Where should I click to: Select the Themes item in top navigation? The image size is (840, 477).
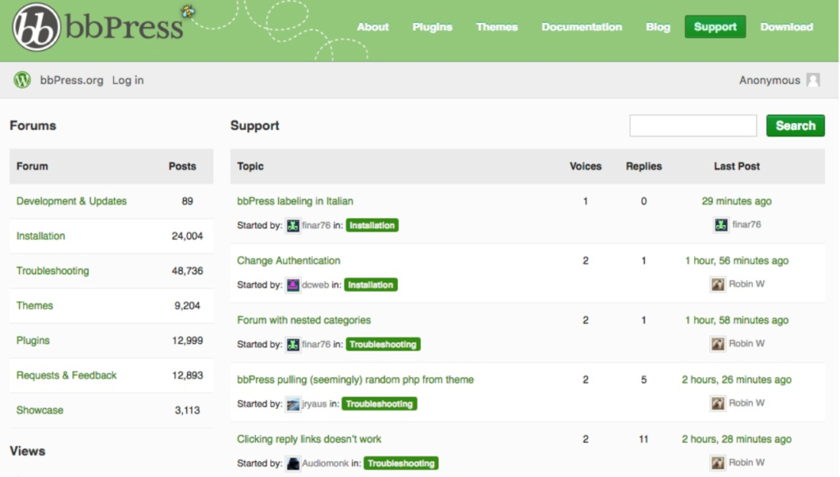pos(497,27)
